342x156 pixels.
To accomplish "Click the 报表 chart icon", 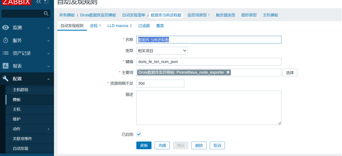I will [x=6, y=66].
